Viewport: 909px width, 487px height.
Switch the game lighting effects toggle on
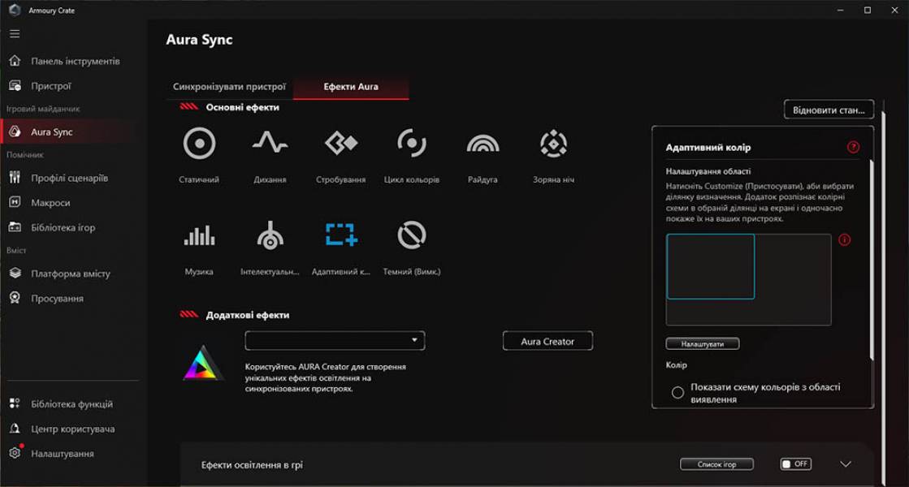795,463
